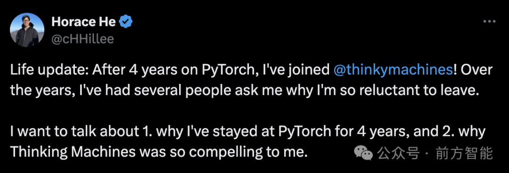Image resolution: width=509 pixels, height=173 pixels.
Task: Click the Horace He display name
Action: pos(83,22)
